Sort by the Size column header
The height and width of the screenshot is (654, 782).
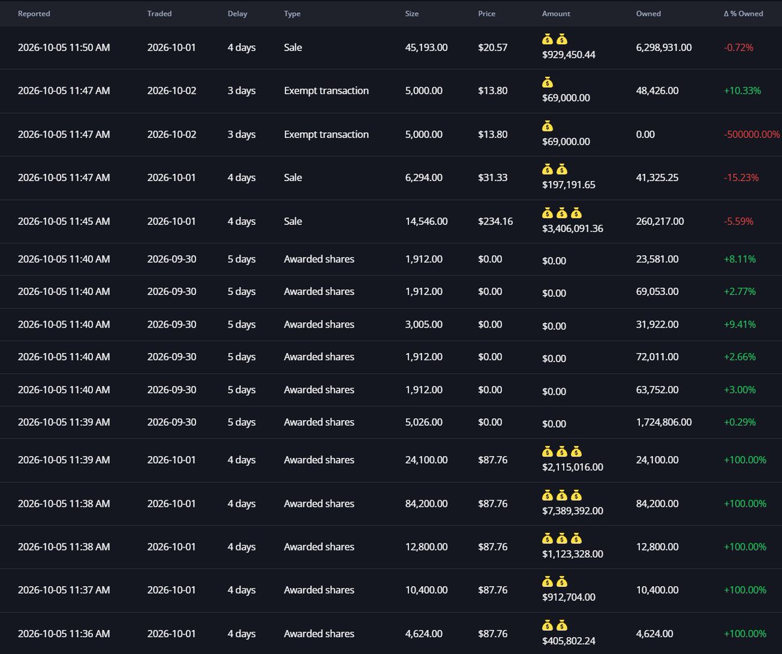(412, 14)
